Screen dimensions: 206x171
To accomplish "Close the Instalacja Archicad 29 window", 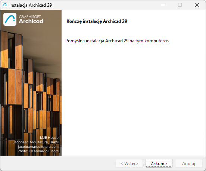I will point(197,5).
